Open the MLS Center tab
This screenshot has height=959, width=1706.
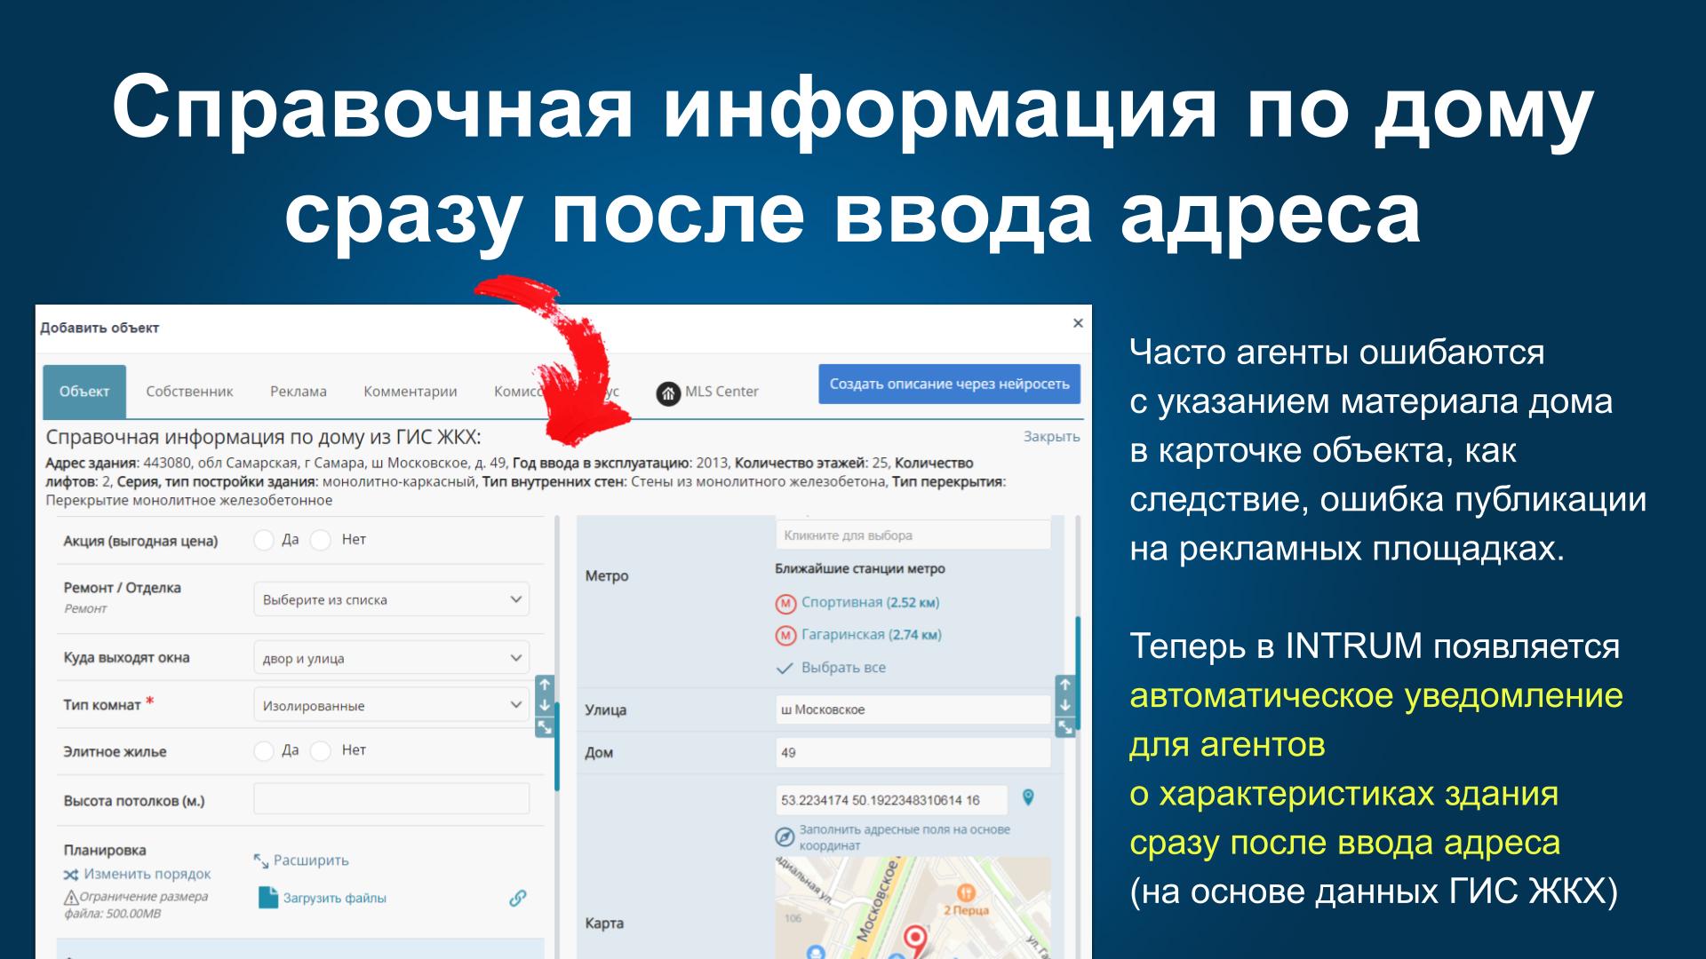(708, 392)
